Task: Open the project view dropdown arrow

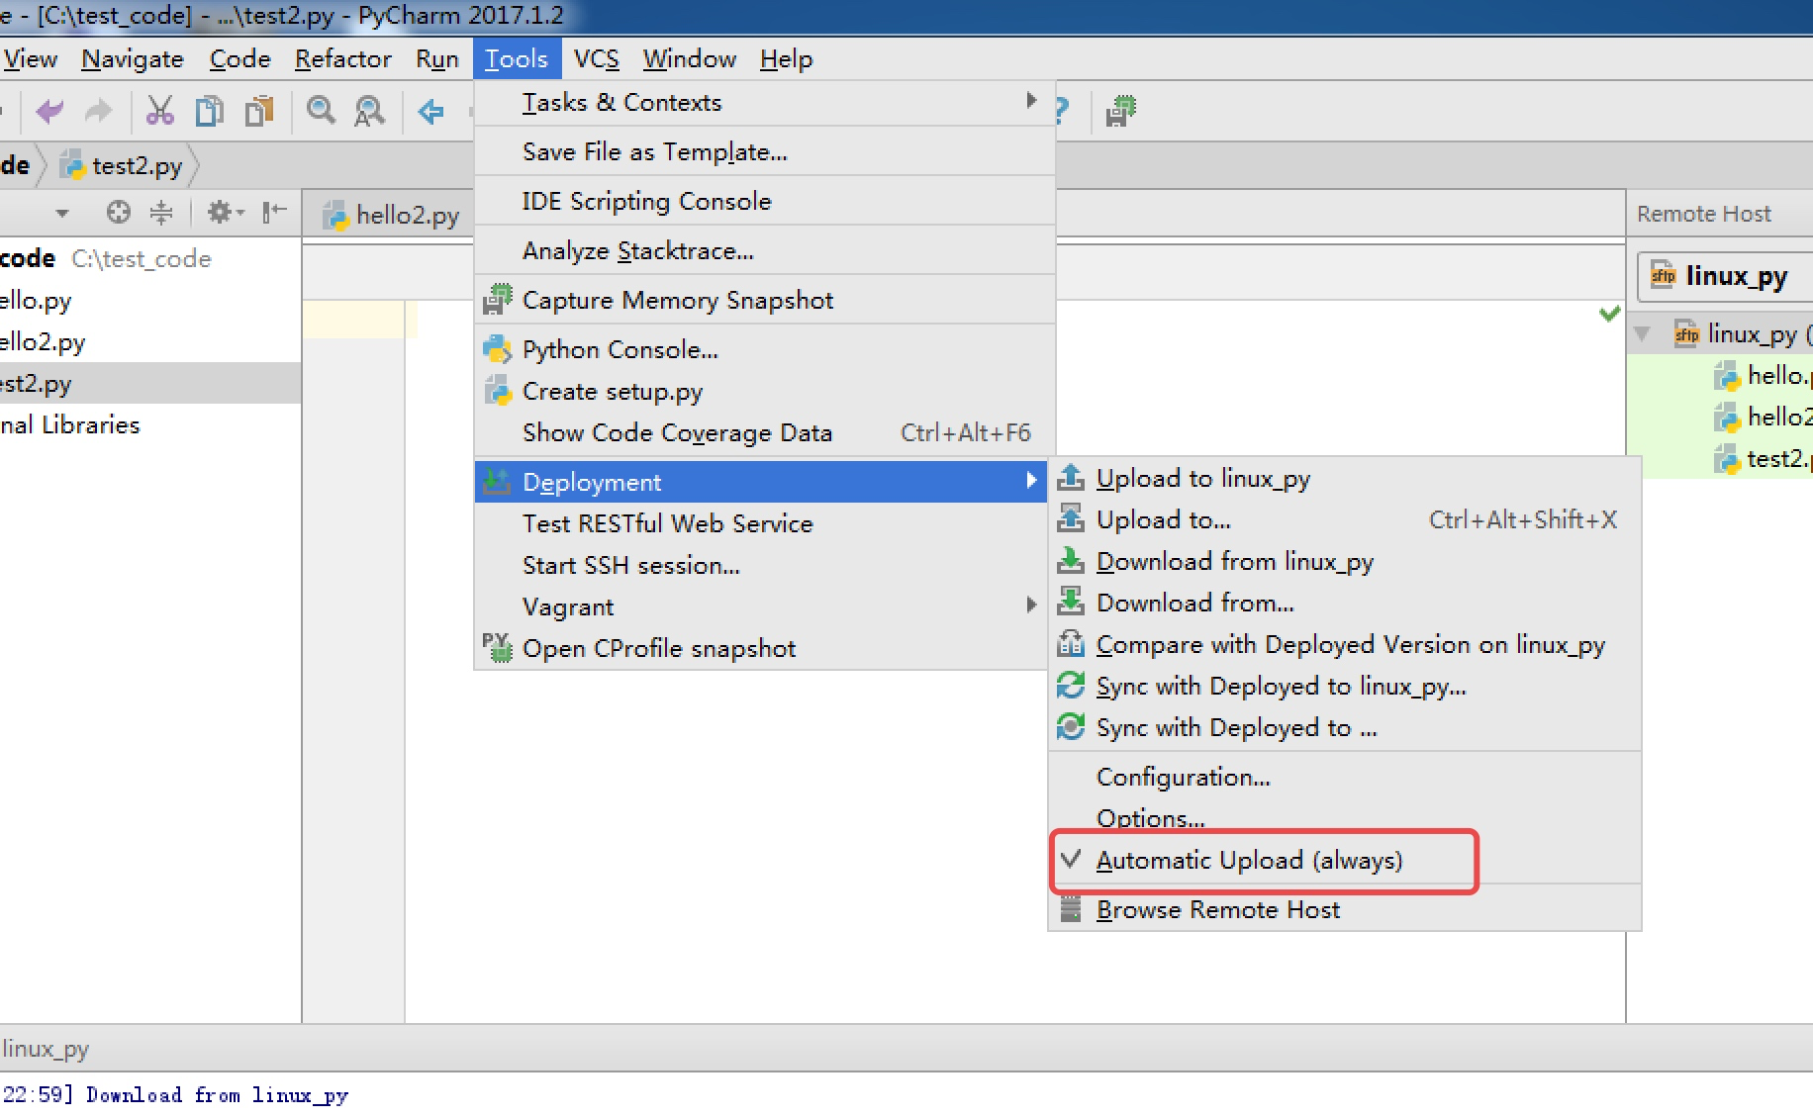Action: (x=62, y=213)
